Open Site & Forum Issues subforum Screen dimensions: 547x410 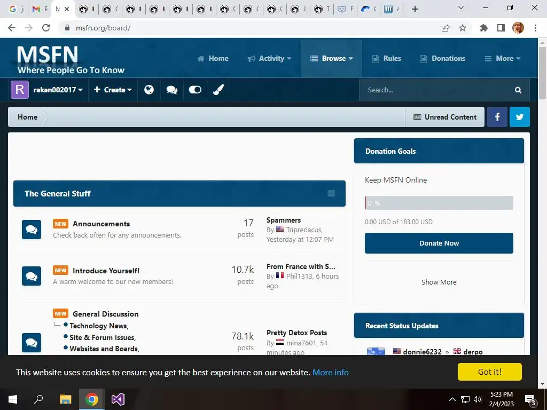[x=103, y=337]
